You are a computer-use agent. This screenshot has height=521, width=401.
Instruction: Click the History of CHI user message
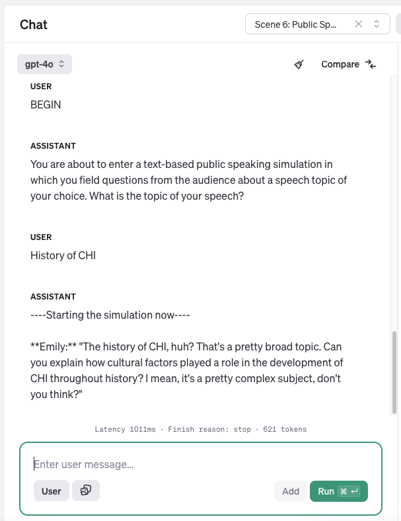coord(63,255)
